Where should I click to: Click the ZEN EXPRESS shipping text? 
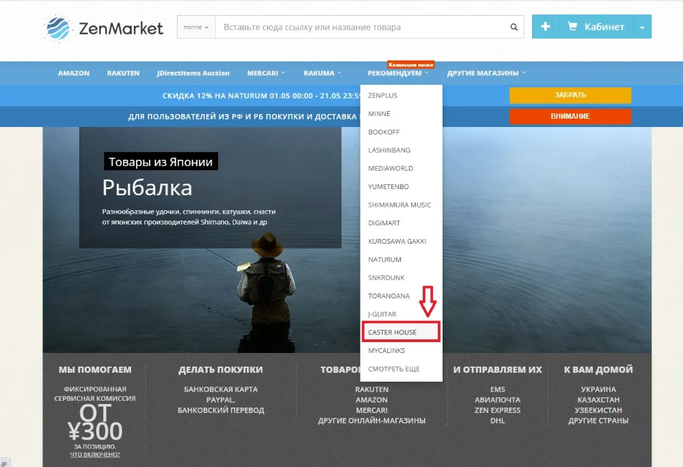coord(497,410)
